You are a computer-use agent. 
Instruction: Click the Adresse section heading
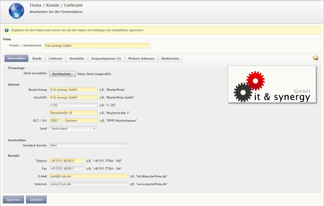[x=14, y=85]
